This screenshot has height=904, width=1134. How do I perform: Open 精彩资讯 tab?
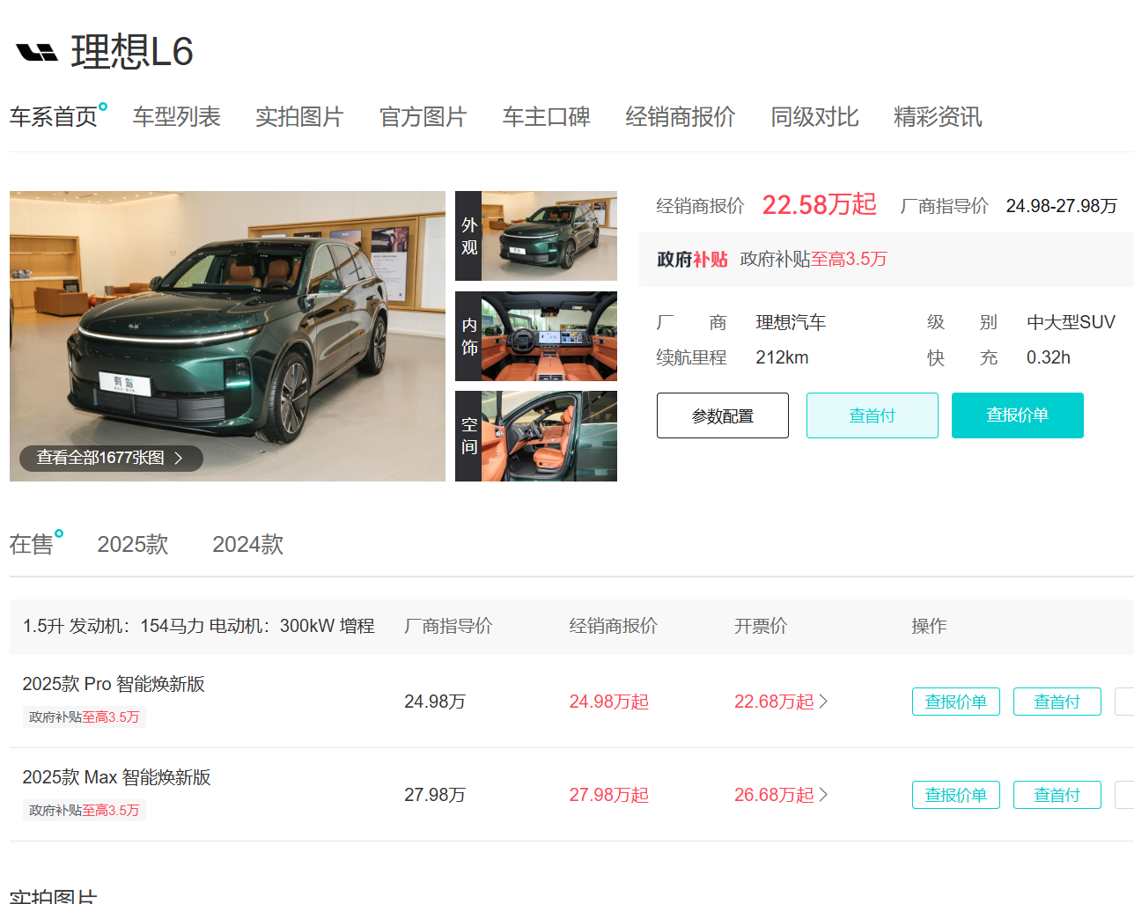coord(939,116)
